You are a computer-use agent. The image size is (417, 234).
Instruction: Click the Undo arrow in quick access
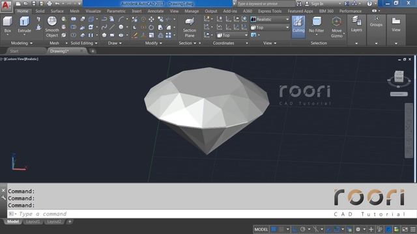pos(57,4)
